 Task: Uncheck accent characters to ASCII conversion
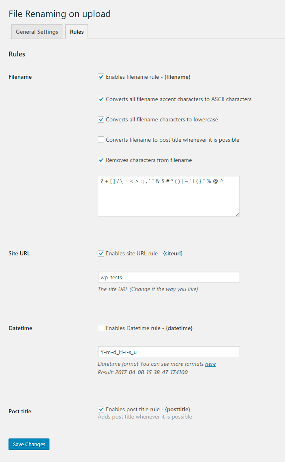(x=101, y=99)
